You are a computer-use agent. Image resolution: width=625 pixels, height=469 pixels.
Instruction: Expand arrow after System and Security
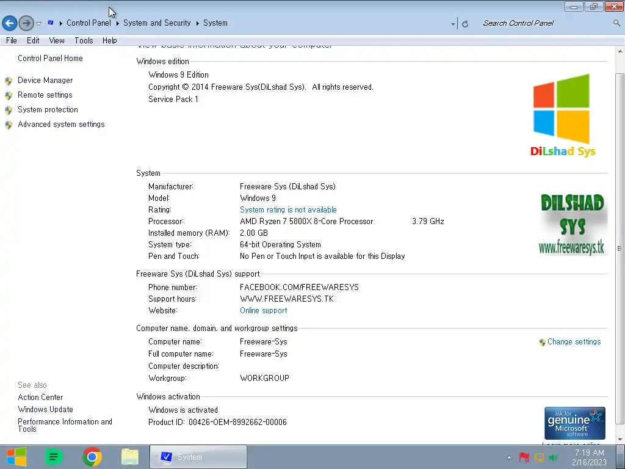click(x=197, y=23)
